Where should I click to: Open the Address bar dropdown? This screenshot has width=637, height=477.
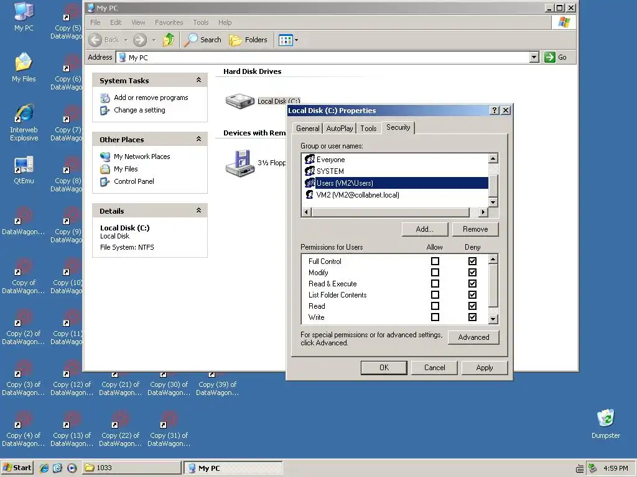tap(534, 57)
